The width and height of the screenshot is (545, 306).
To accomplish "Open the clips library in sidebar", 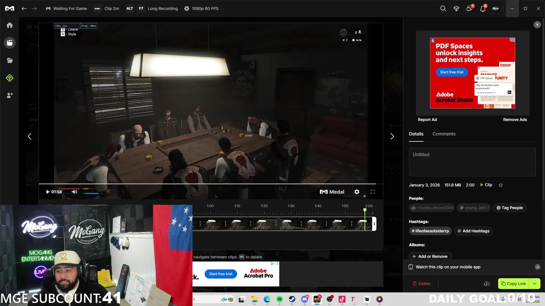I will click(x=9, y=43).
